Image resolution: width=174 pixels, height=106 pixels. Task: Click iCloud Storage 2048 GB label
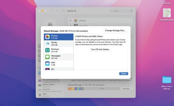click(66, 31)
